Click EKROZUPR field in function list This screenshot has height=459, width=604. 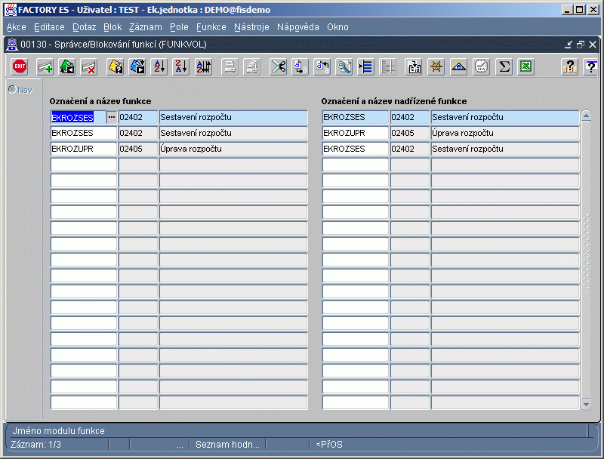(x=84, y=149)
